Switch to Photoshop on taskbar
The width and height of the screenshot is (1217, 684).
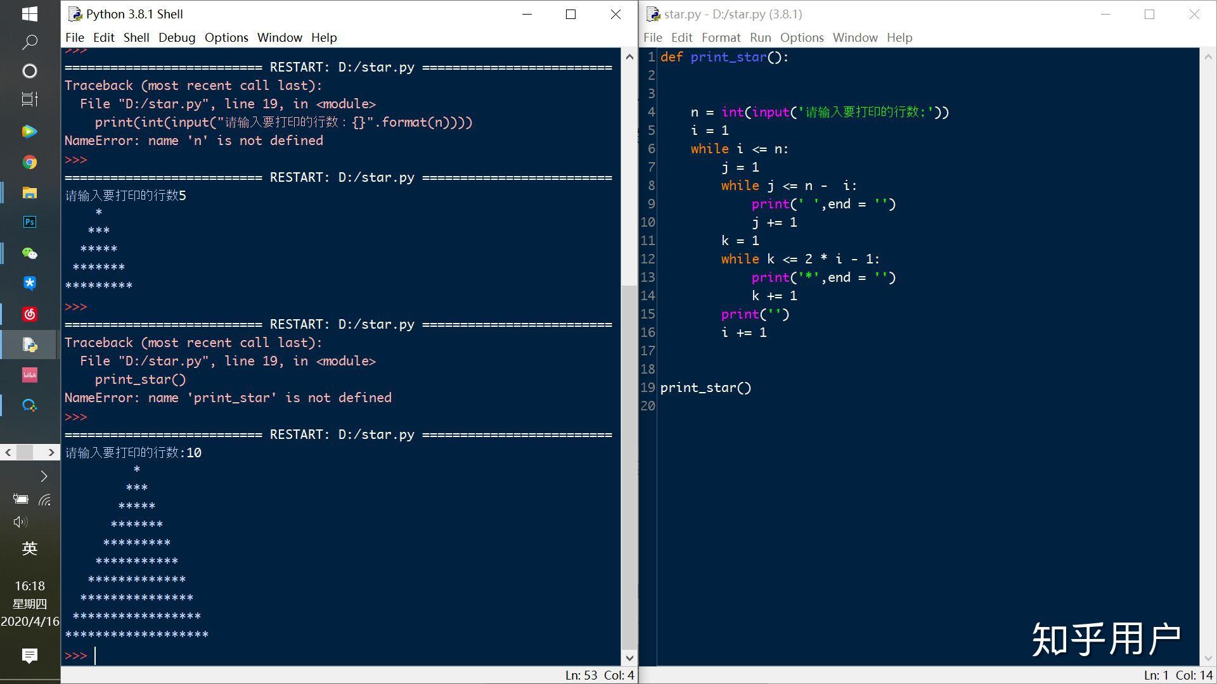[x=29, y=222]
